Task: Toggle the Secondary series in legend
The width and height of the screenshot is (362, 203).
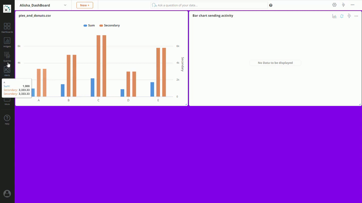Action: [109, 25]
